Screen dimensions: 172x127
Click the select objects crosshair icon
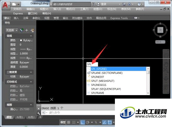pos(26,30)
